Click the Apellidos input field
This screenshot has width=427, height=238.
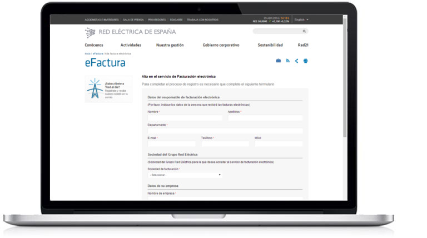[x=265, y=118]
